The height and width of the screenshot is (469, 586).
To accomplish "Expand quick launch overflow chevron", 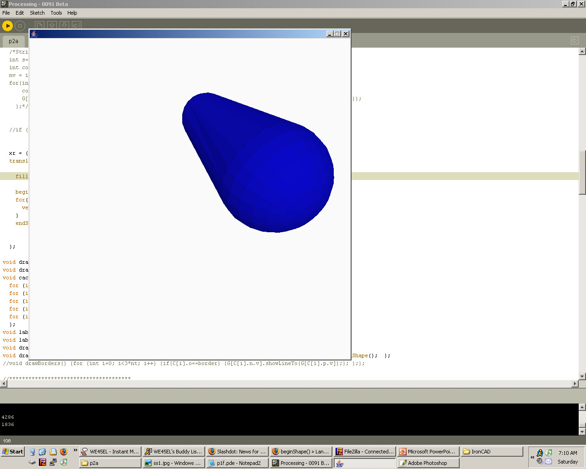I will point(75,450).
